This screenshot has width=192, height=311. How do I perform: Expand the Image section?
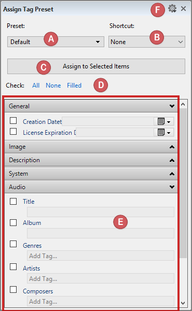point(91,147)
